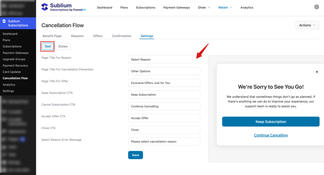Select the Confirmation tab

click(x=121, y=36)
